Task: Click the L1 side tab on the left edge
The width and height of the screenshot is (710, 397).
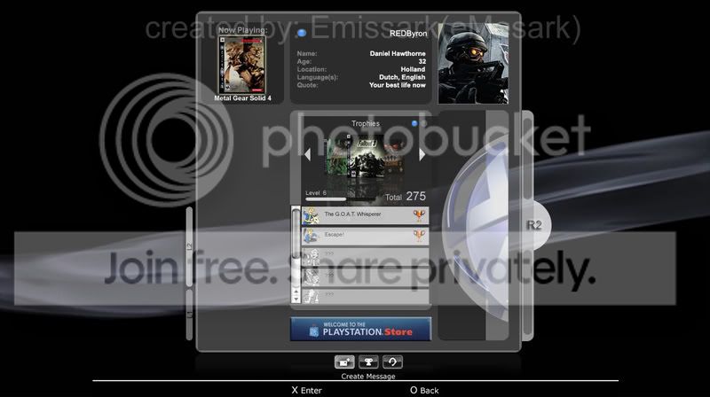Action: pos(189,315)
